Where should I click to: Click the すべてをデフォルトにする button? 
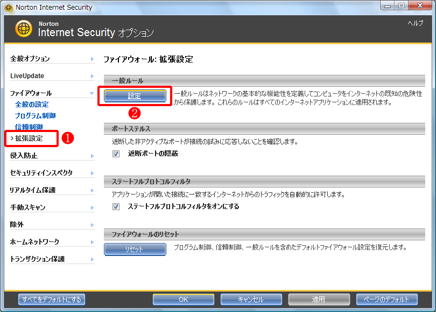[x=52, y=299]
